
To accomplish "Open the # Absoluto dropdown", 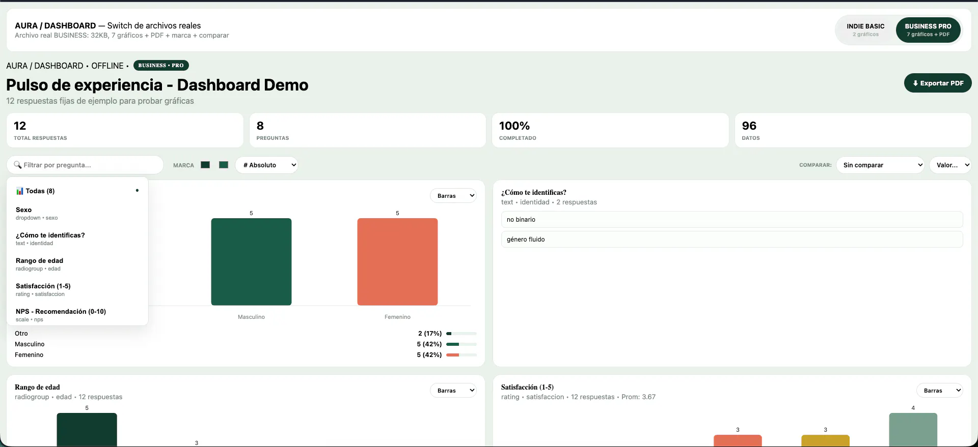I will 267,165.
